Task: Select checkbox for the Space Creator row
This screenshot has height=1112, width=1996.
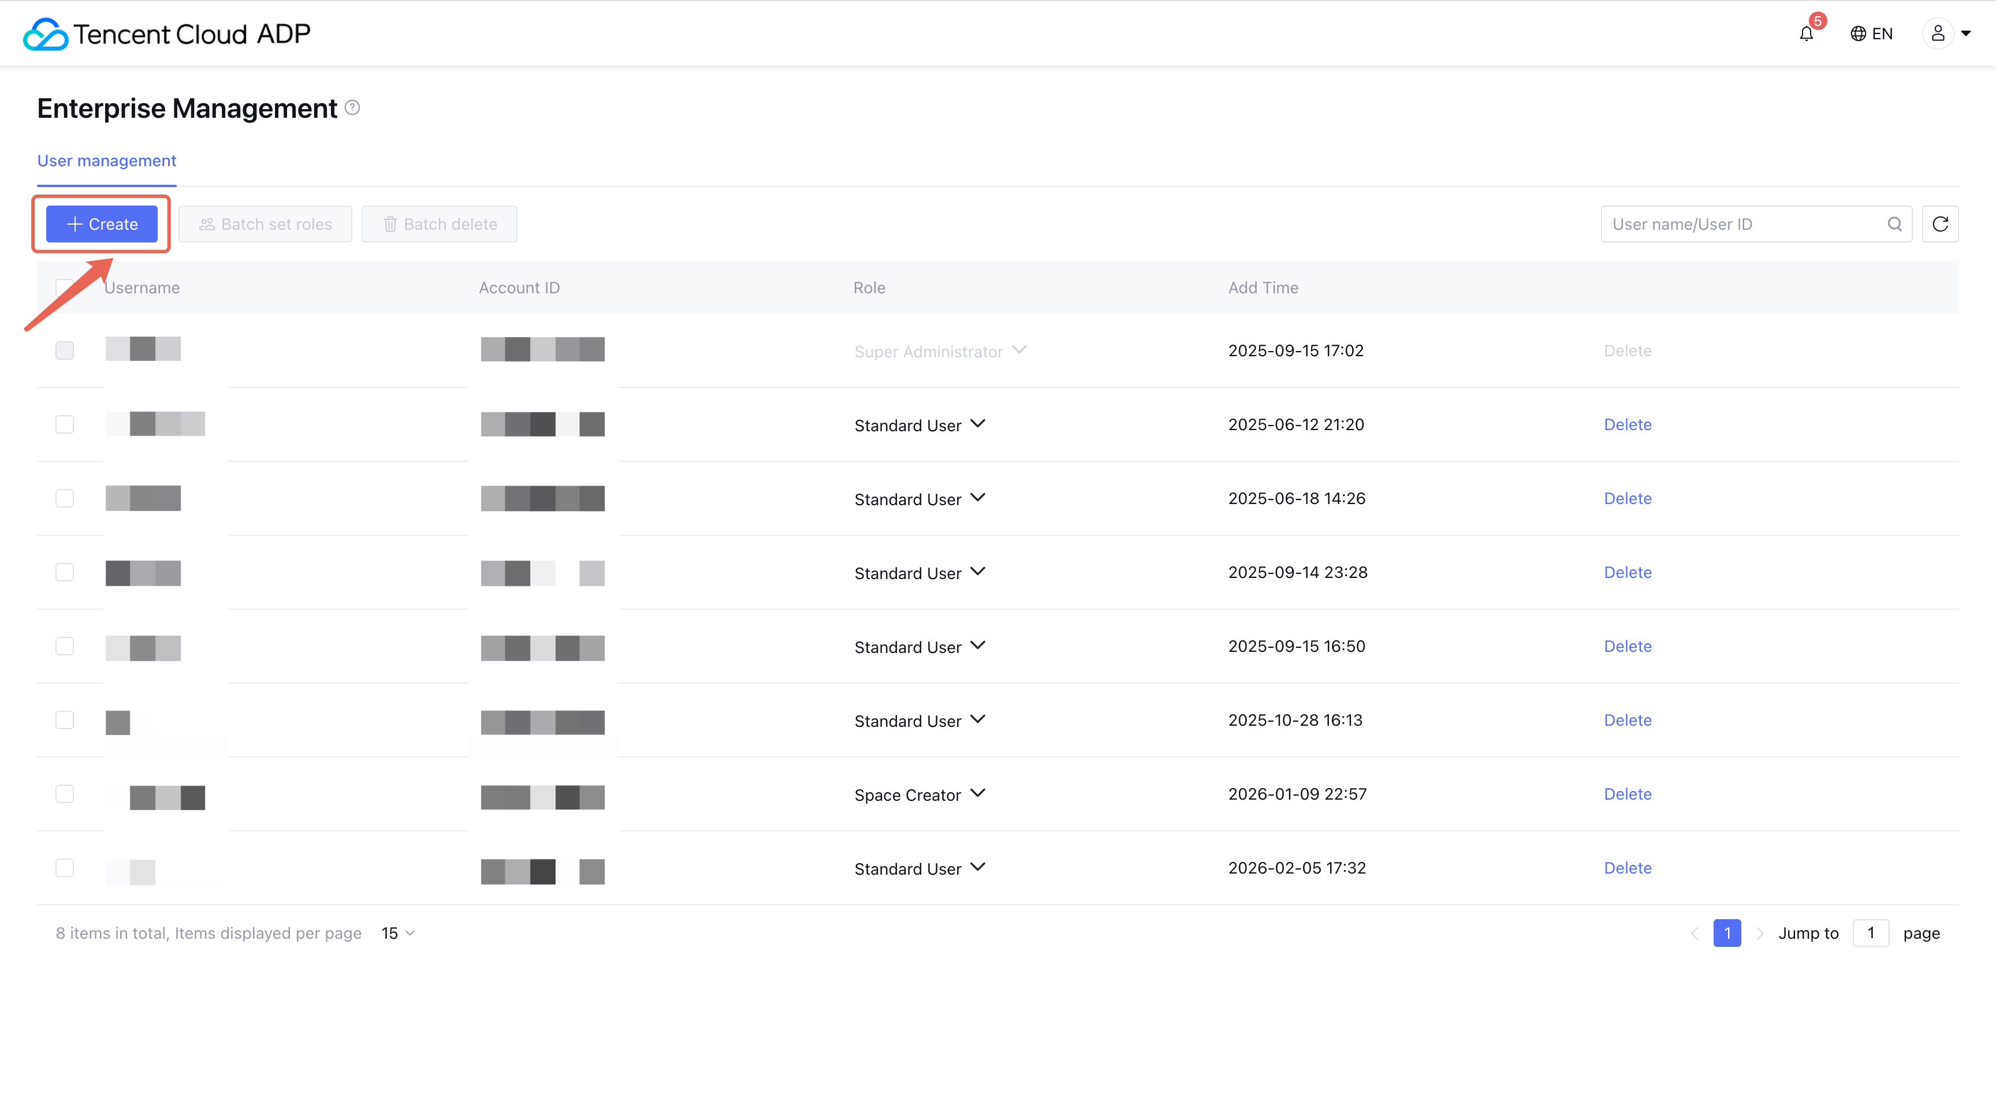Action: (x=65, y=794)
